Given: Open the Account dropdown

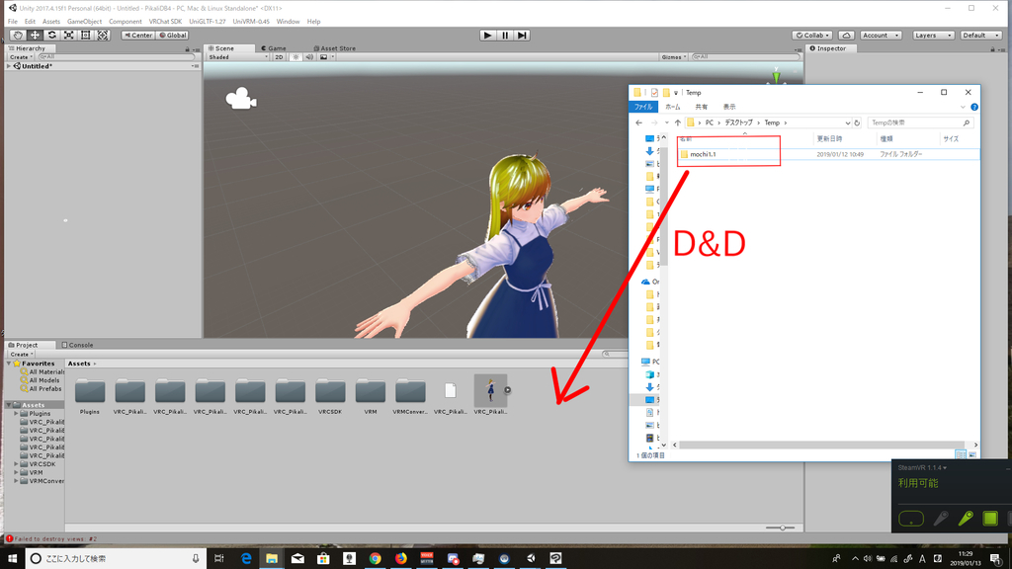Looking at the screenshot, I should (x=880, y=36).
